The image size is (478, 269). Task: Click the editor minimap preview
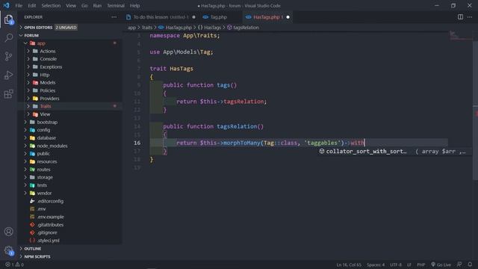461,35
